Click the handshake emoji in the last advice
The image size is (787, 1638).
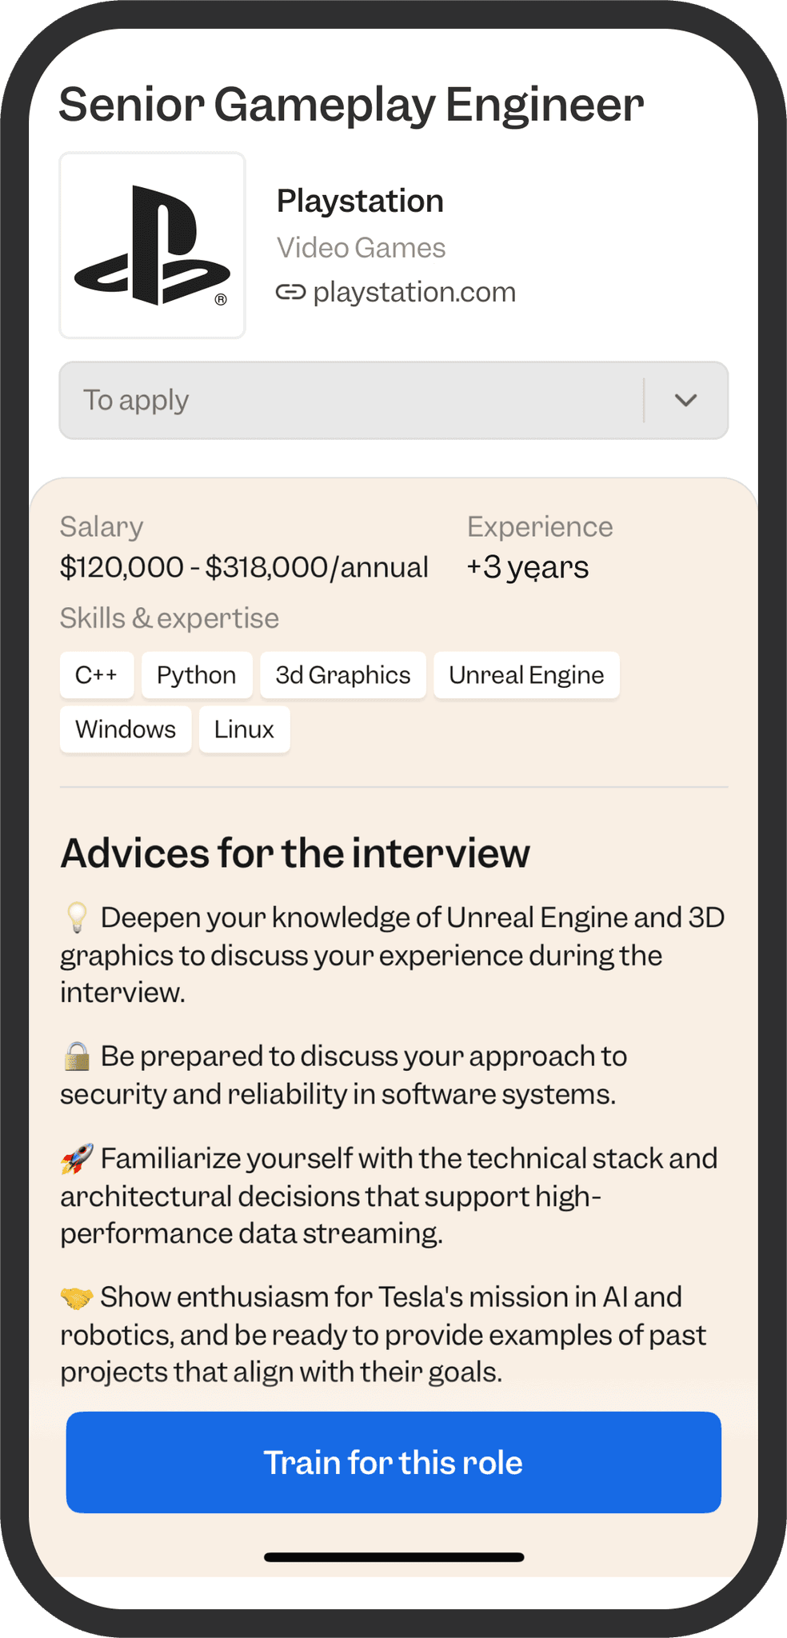pos(76,1297)
